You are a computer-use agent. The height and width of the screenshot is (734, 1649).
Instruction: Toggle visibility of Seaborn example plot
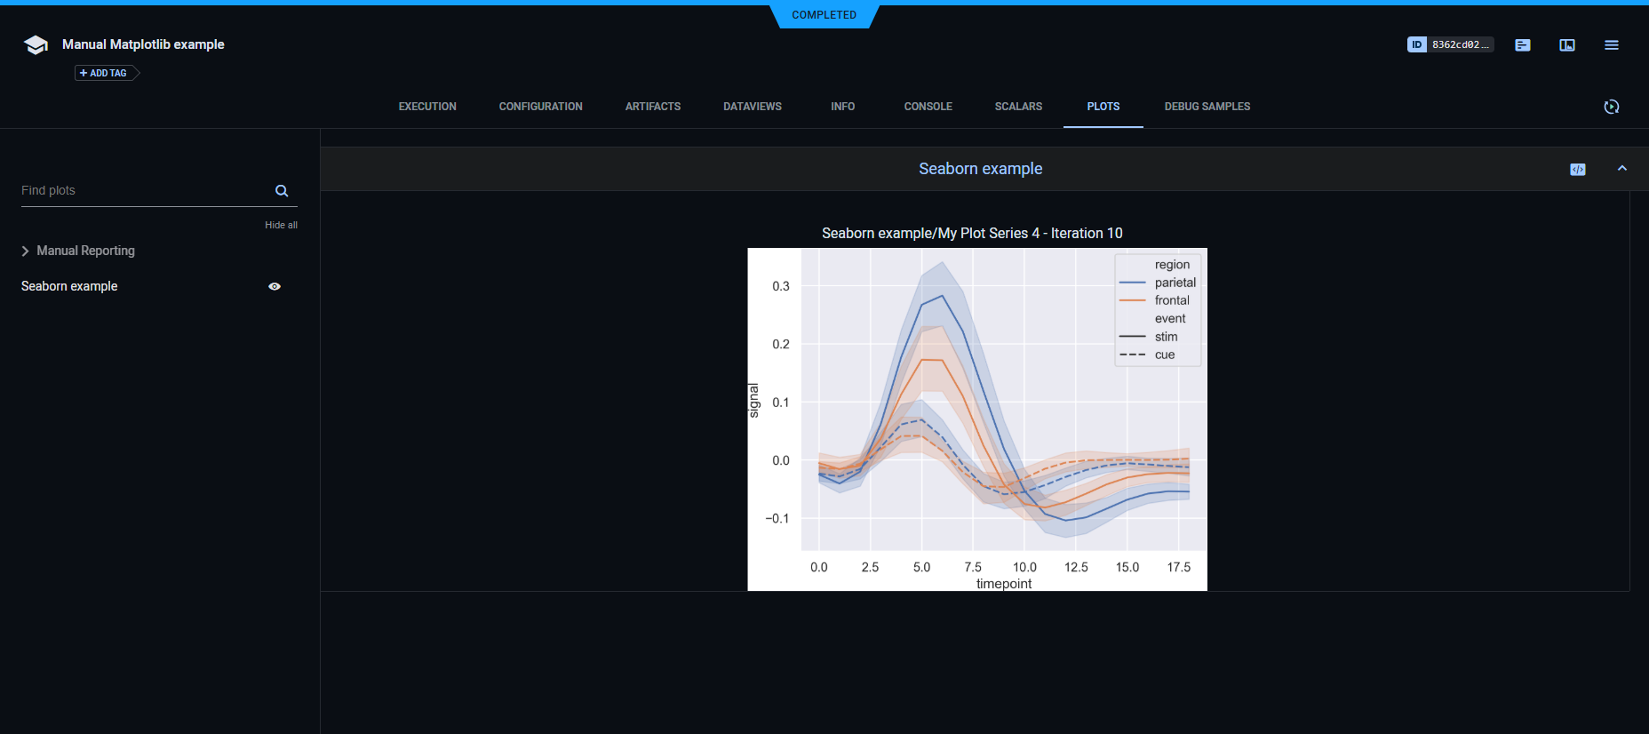pyautogui.click(x=275, y=286)
